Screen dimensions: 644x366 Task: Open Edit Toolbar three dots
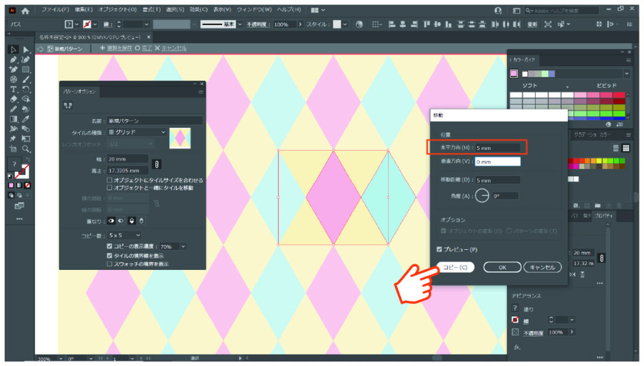(x=19, y=219)
